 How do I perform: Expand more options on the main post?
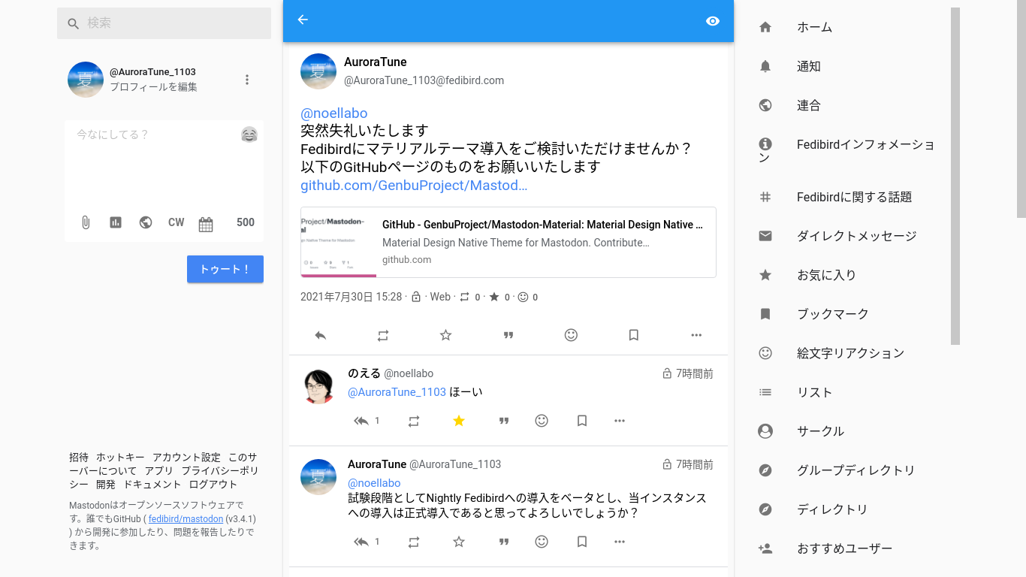[x=696, y=336]
